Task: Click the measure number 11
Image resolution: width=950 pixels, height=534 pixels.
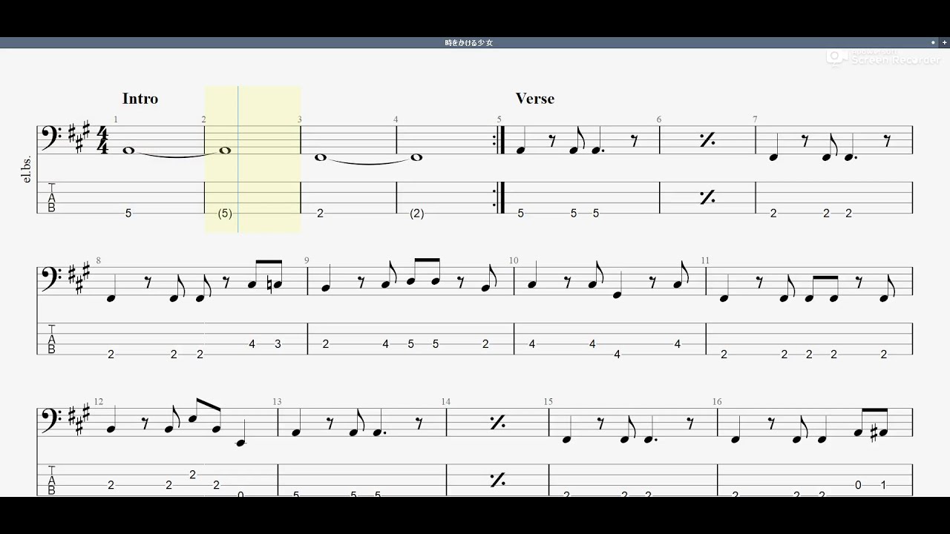Action: (705, 260)
